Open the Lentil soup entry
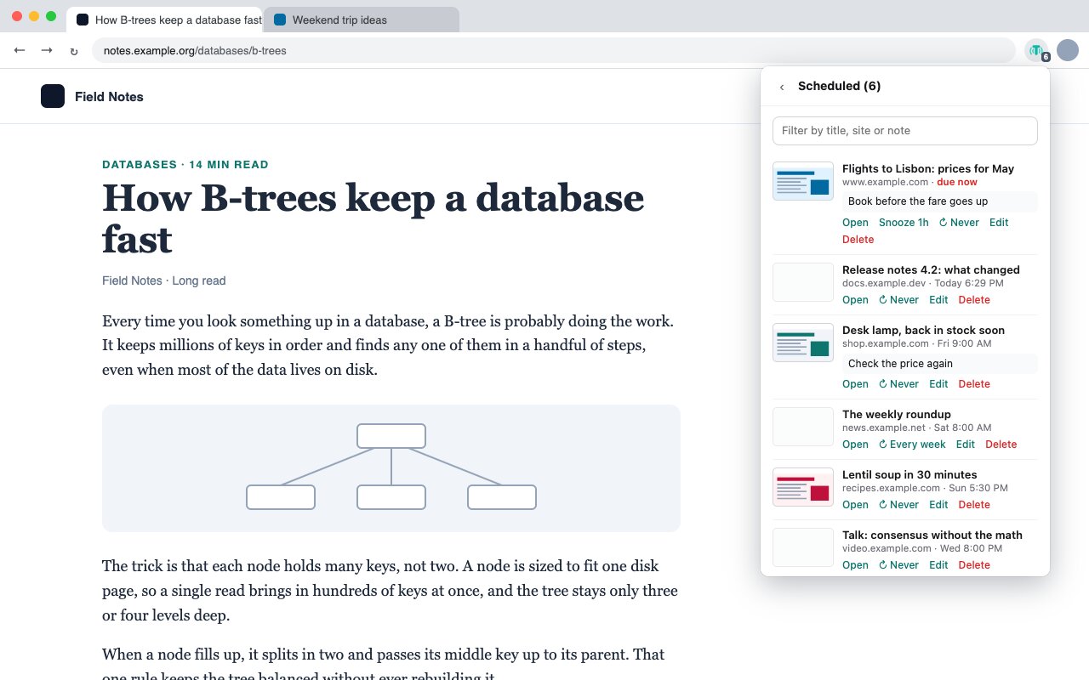Image resolution: width=1089 pixels, height=680 pixels. point(855,505)
